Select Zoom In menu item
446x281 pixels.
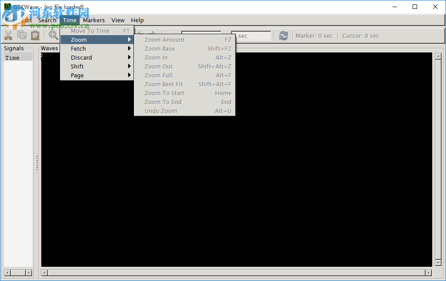click(185, 58)
